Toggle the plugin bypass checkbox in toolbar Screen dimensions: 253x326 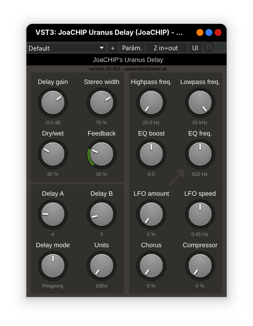tap(220, 47)
